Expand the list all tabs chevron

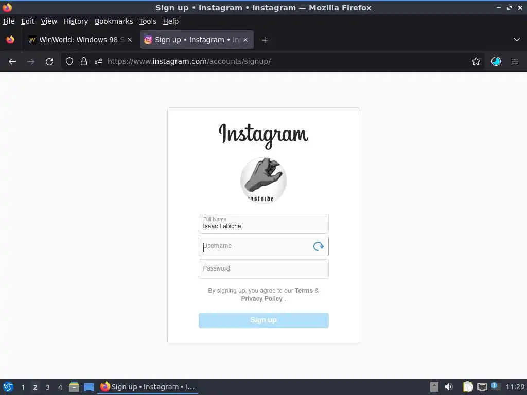[517, 40]
